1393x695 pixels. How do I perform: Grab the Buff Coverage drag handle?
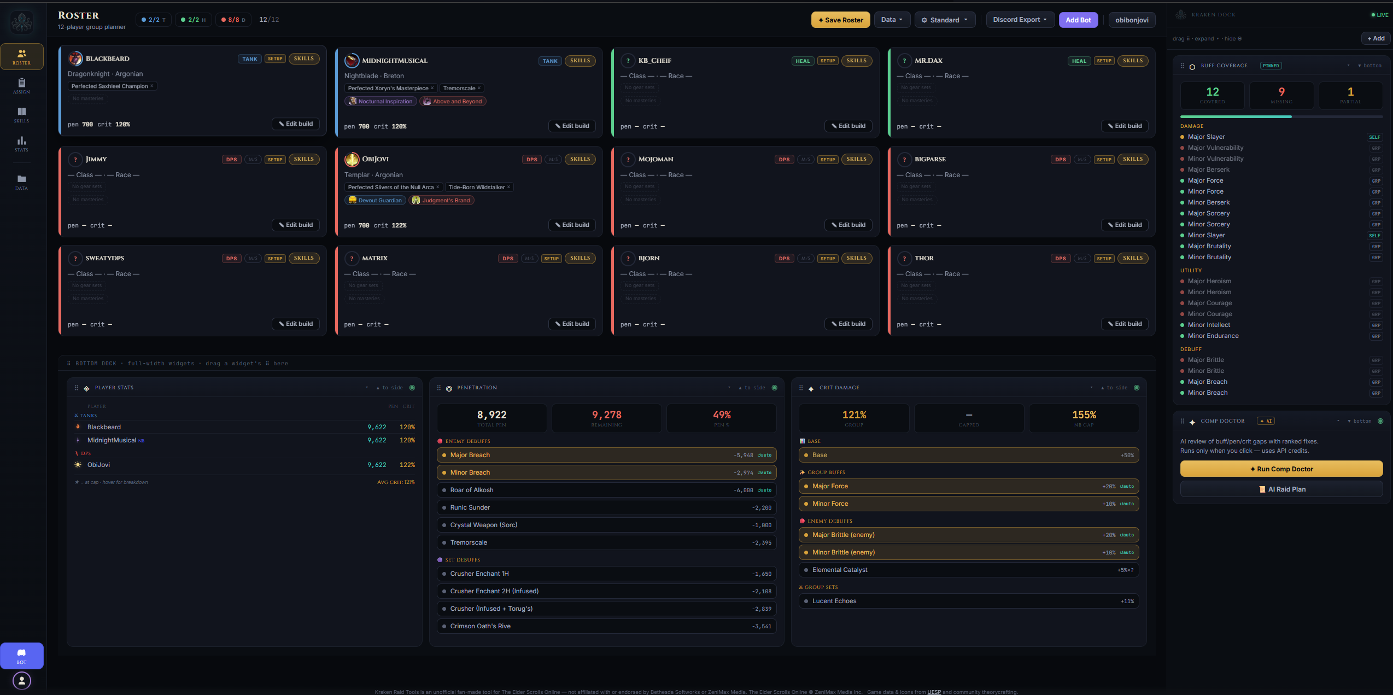click(1183, 66)
